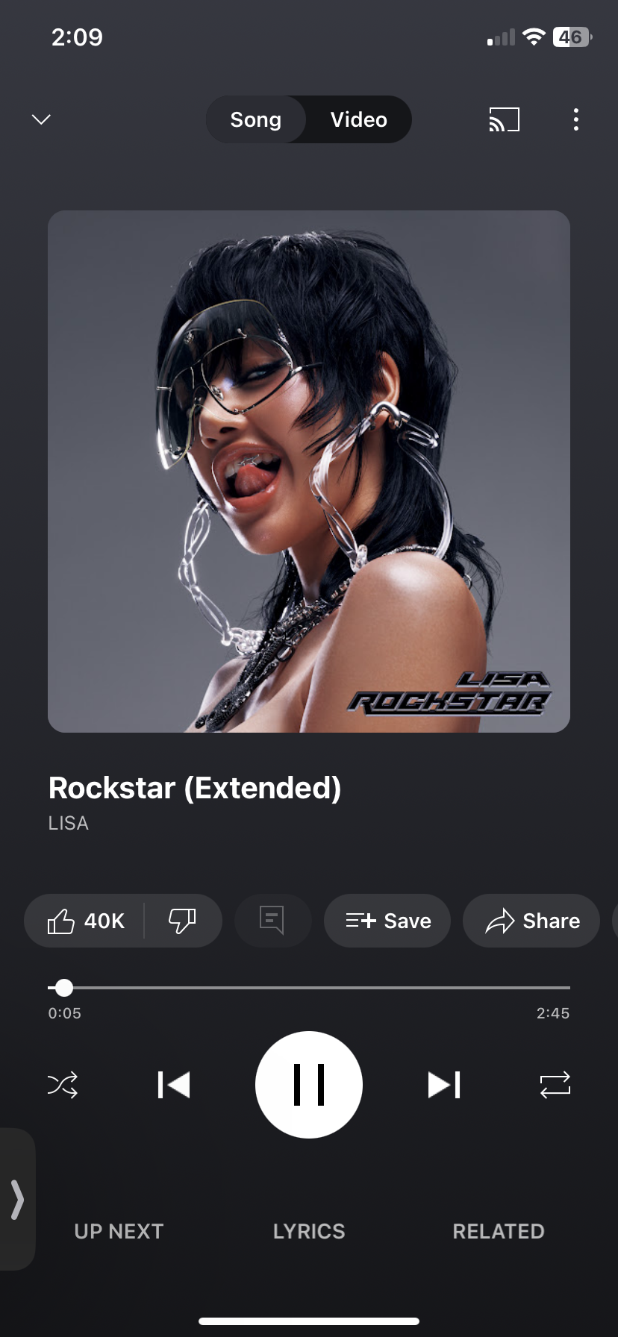Switch to Song mode
The width and height of the screenshot is (618, 1337).
(256, 119)
